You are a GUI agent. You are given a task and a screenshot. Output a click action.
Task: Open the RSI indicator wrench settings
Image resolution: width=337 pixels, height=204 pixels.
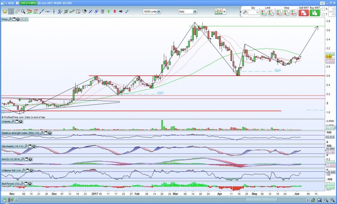[x=42, y=133]
